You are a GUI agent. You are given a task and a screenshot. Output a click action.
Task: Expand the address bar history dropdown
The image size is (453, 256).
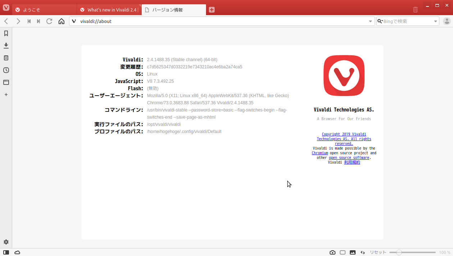click(x=371, y=21)
